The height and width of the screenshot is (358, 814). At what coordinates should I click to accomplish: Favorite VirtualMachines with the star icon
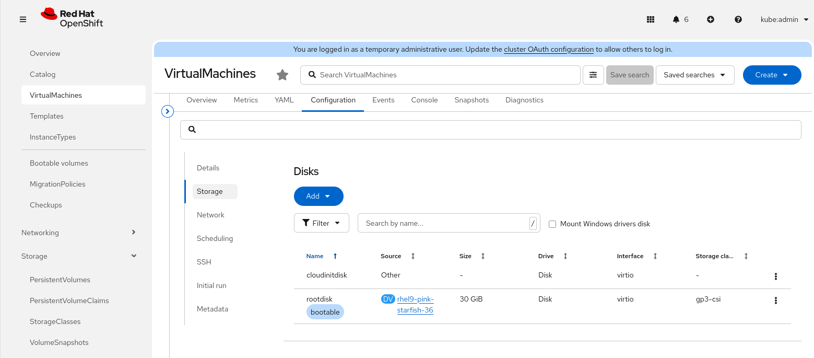[x=282, y=75]
